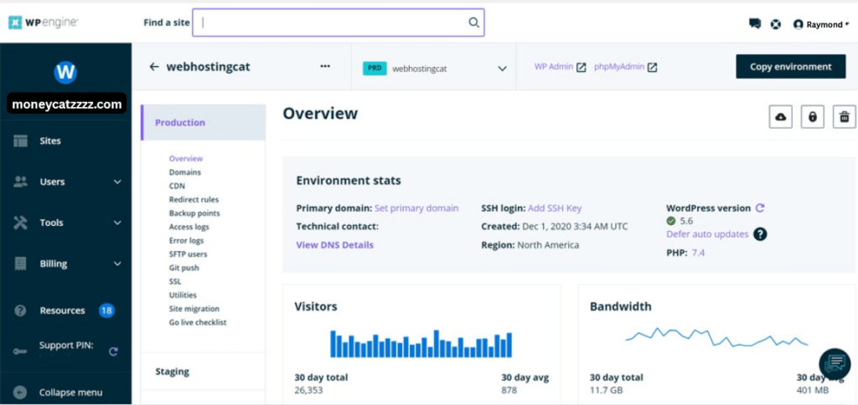Click Set primary domain link
Viewport: 858px width, 405px height.
click(x=416, y=208)
